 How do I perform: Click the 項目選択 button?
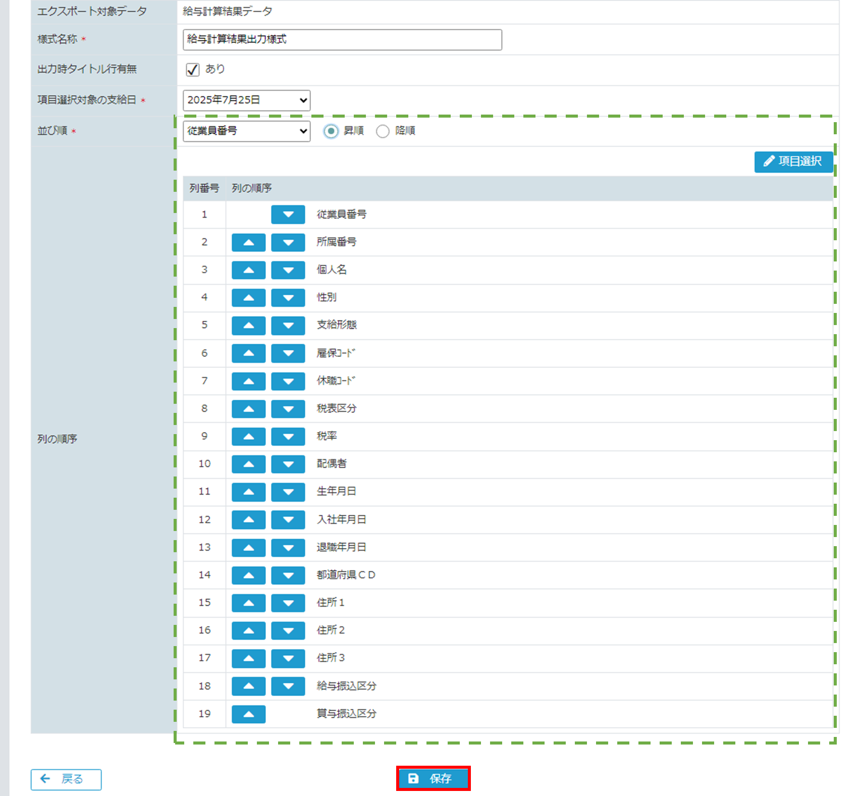pyautogui.click(x=793, y=162)
